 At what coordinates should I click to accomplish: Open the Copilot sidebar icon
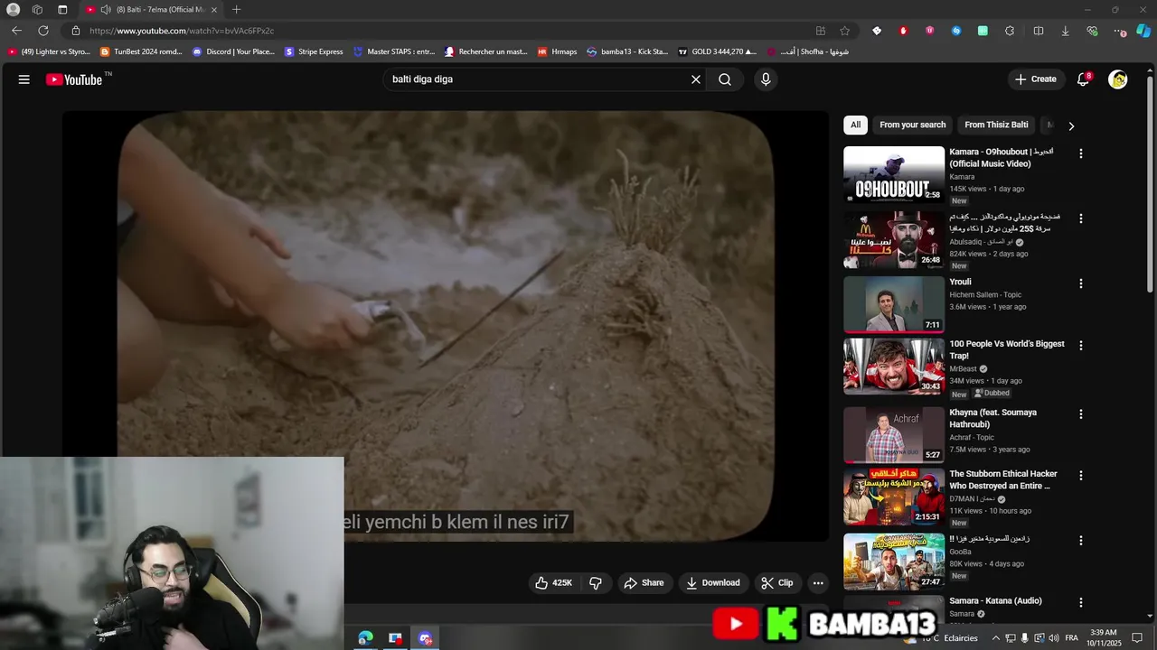pos(1143,31)
